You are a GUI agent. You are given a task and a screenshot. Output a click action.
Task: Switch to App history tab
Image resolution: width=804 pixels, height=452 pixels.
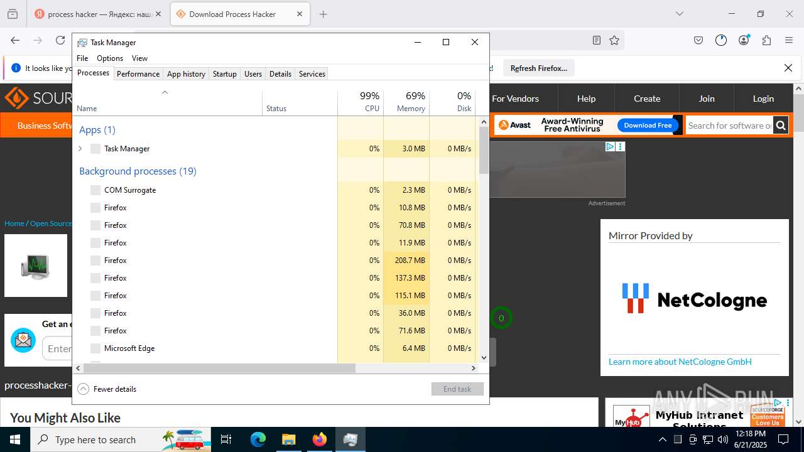[x=186, y=74]
